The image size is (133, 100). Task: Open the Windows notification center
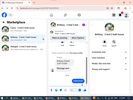click(x=129, y=98)
